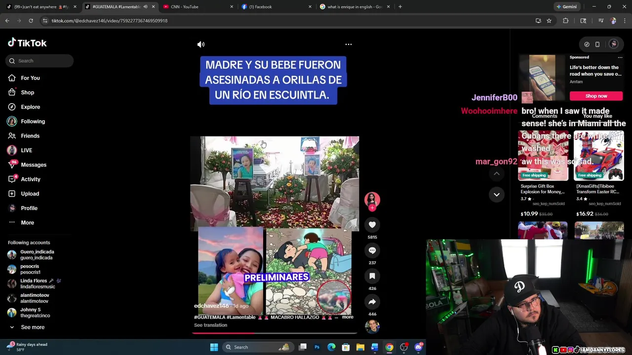Open TikTok Shop
Image resolution: width=632 pixels, height=355 pixels.
(x=27, y=92)
